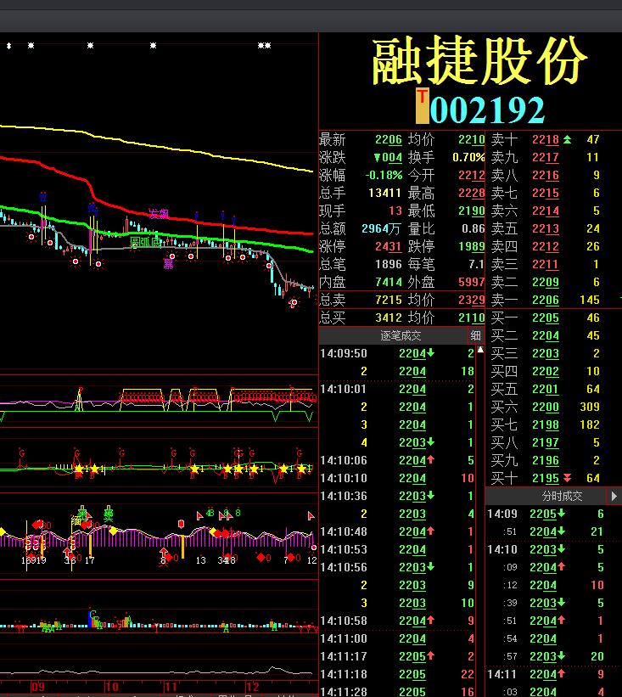Select the 分时成交 panel header
The width and height of the screenshot is (622, 697).
562,496
